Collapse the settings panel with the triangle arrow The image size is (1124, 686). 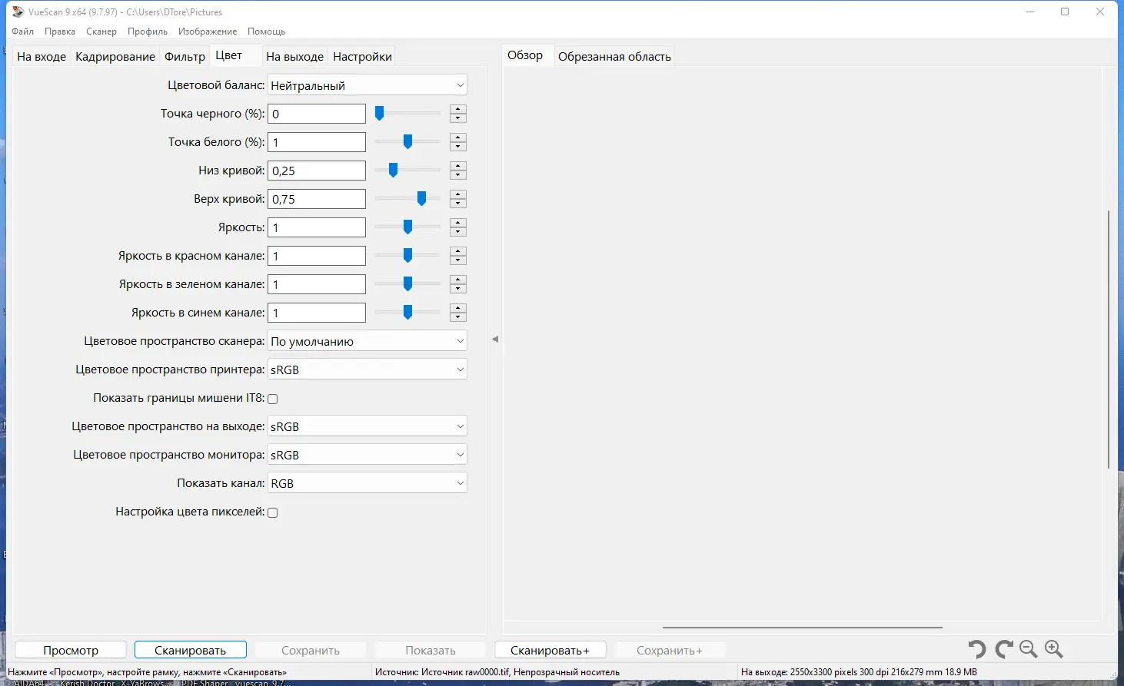(x=495, y=339)
